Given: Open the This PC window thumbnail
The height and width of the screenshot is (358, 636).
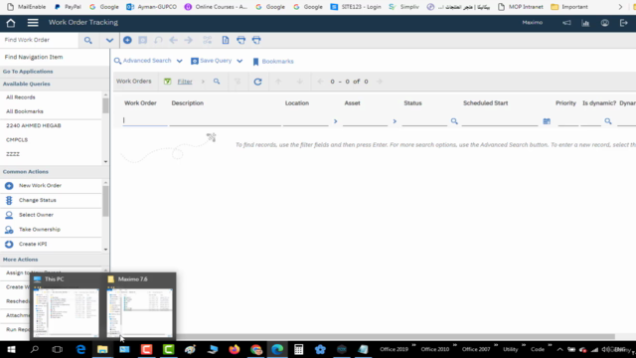Looking at the screenshot, I should click(x=67, y=313).
